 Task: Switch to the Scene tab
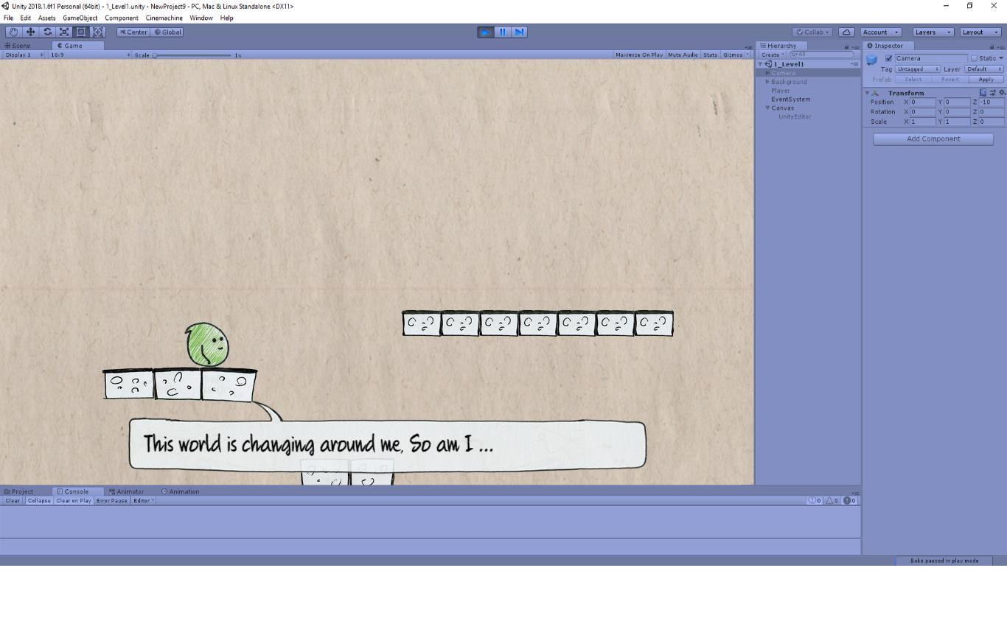pos(18,46)
